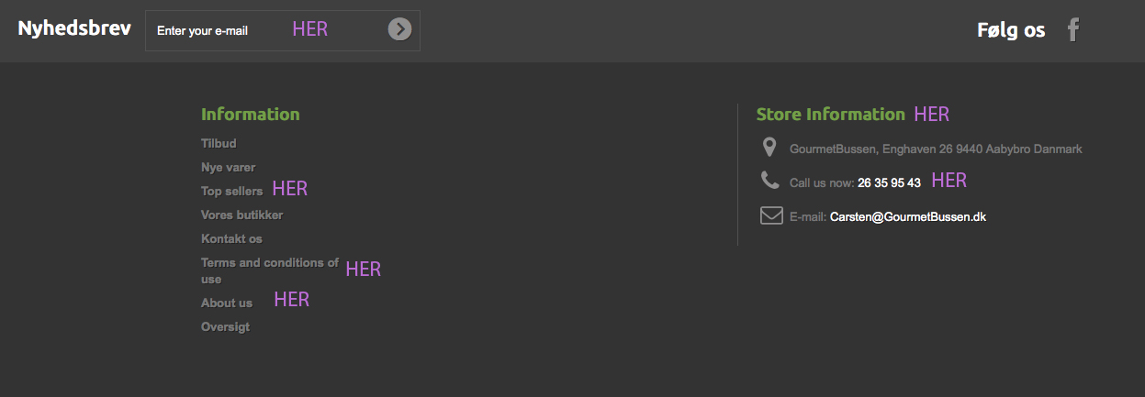Screen dimensions: 1145x397
Task: Click the phone number 26 35 95 43
Action: click(x=889, y=183)
